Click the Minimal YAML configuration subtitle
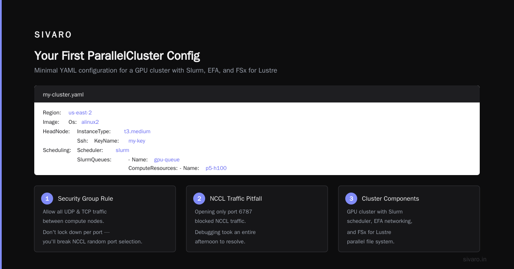The height and width of the screenshot is (269, 514). click(x=155, y=70)
